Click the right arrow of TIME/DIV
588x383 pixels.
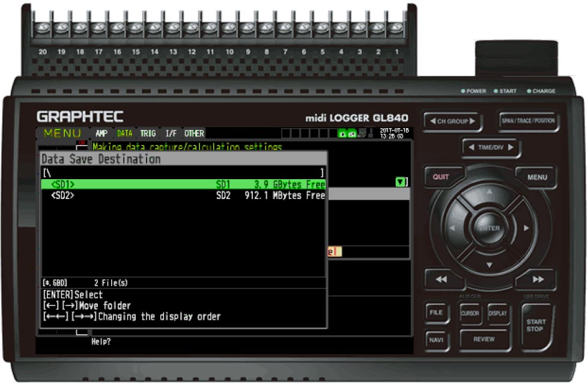click(x=511, y=147)
